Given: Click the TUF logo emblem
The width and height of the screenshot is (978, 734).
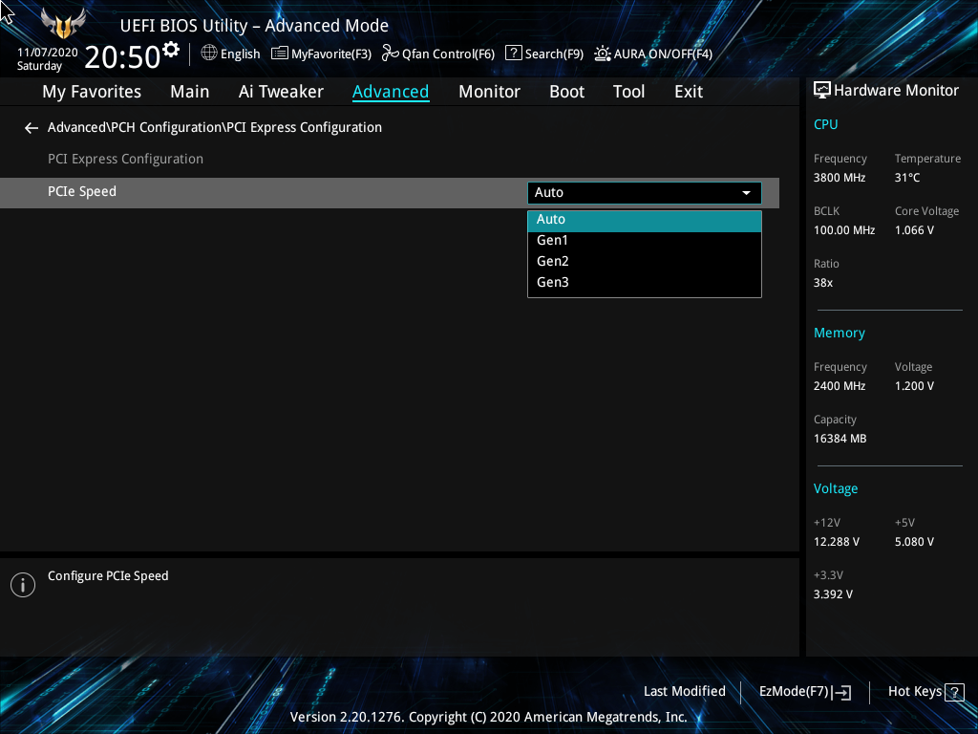Looking at the screenshot, I should click(63, 24).
